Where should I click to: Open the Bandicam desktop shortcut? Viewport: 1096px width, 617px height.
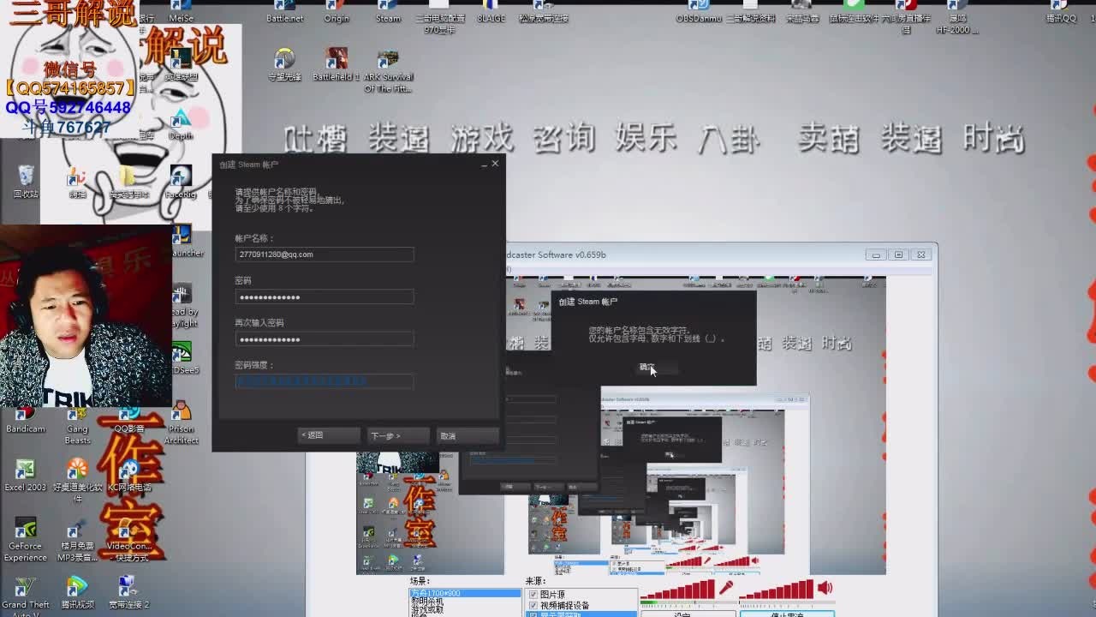(26, 420)
